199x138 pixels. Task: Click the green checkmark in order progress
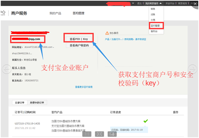coord(146,121)
